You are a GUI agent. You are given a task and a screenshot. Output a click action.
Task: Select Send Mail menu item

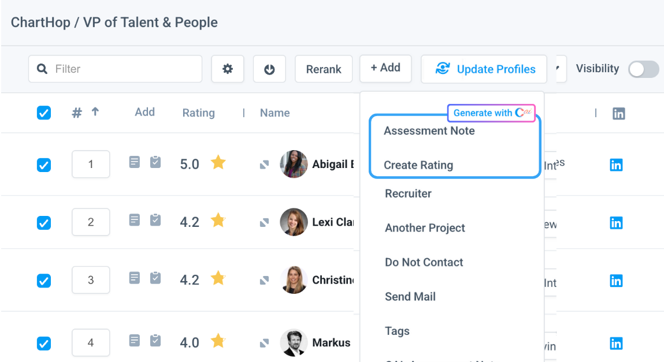(410, 296)
